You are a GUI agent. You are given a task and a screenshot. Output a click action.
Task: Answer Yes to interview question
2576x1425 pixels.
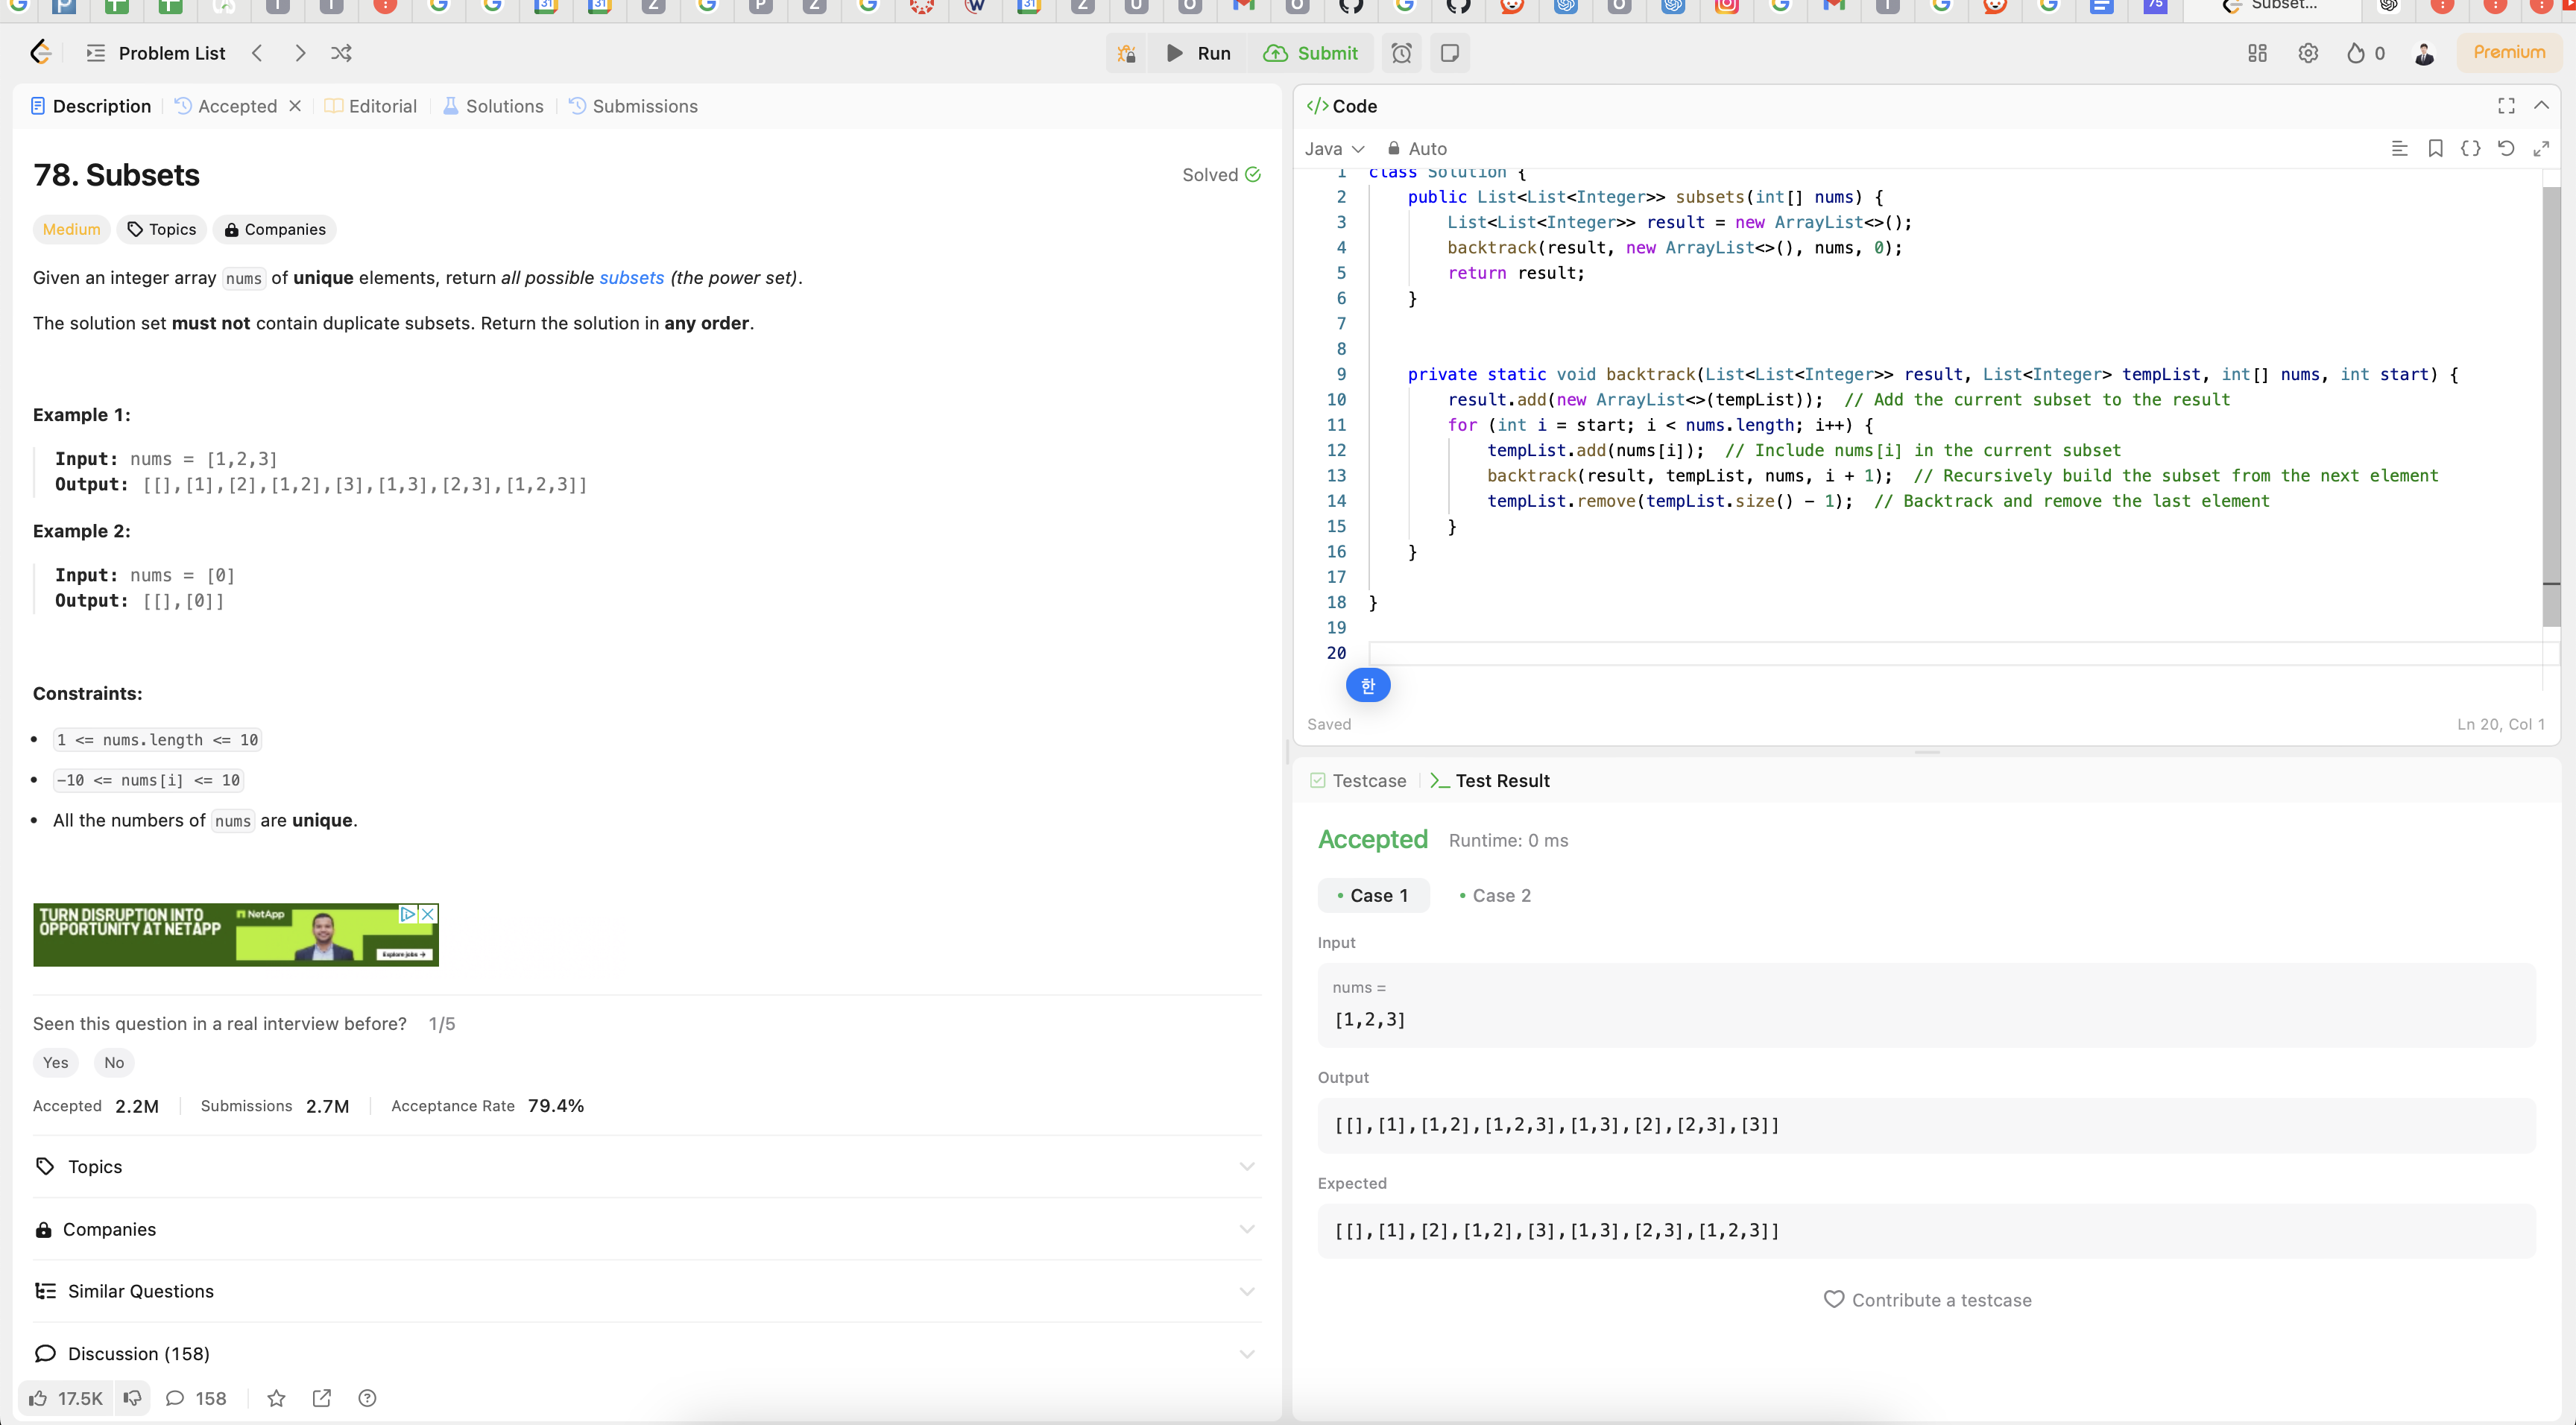pyautogui.click(x=56, y=1062)
